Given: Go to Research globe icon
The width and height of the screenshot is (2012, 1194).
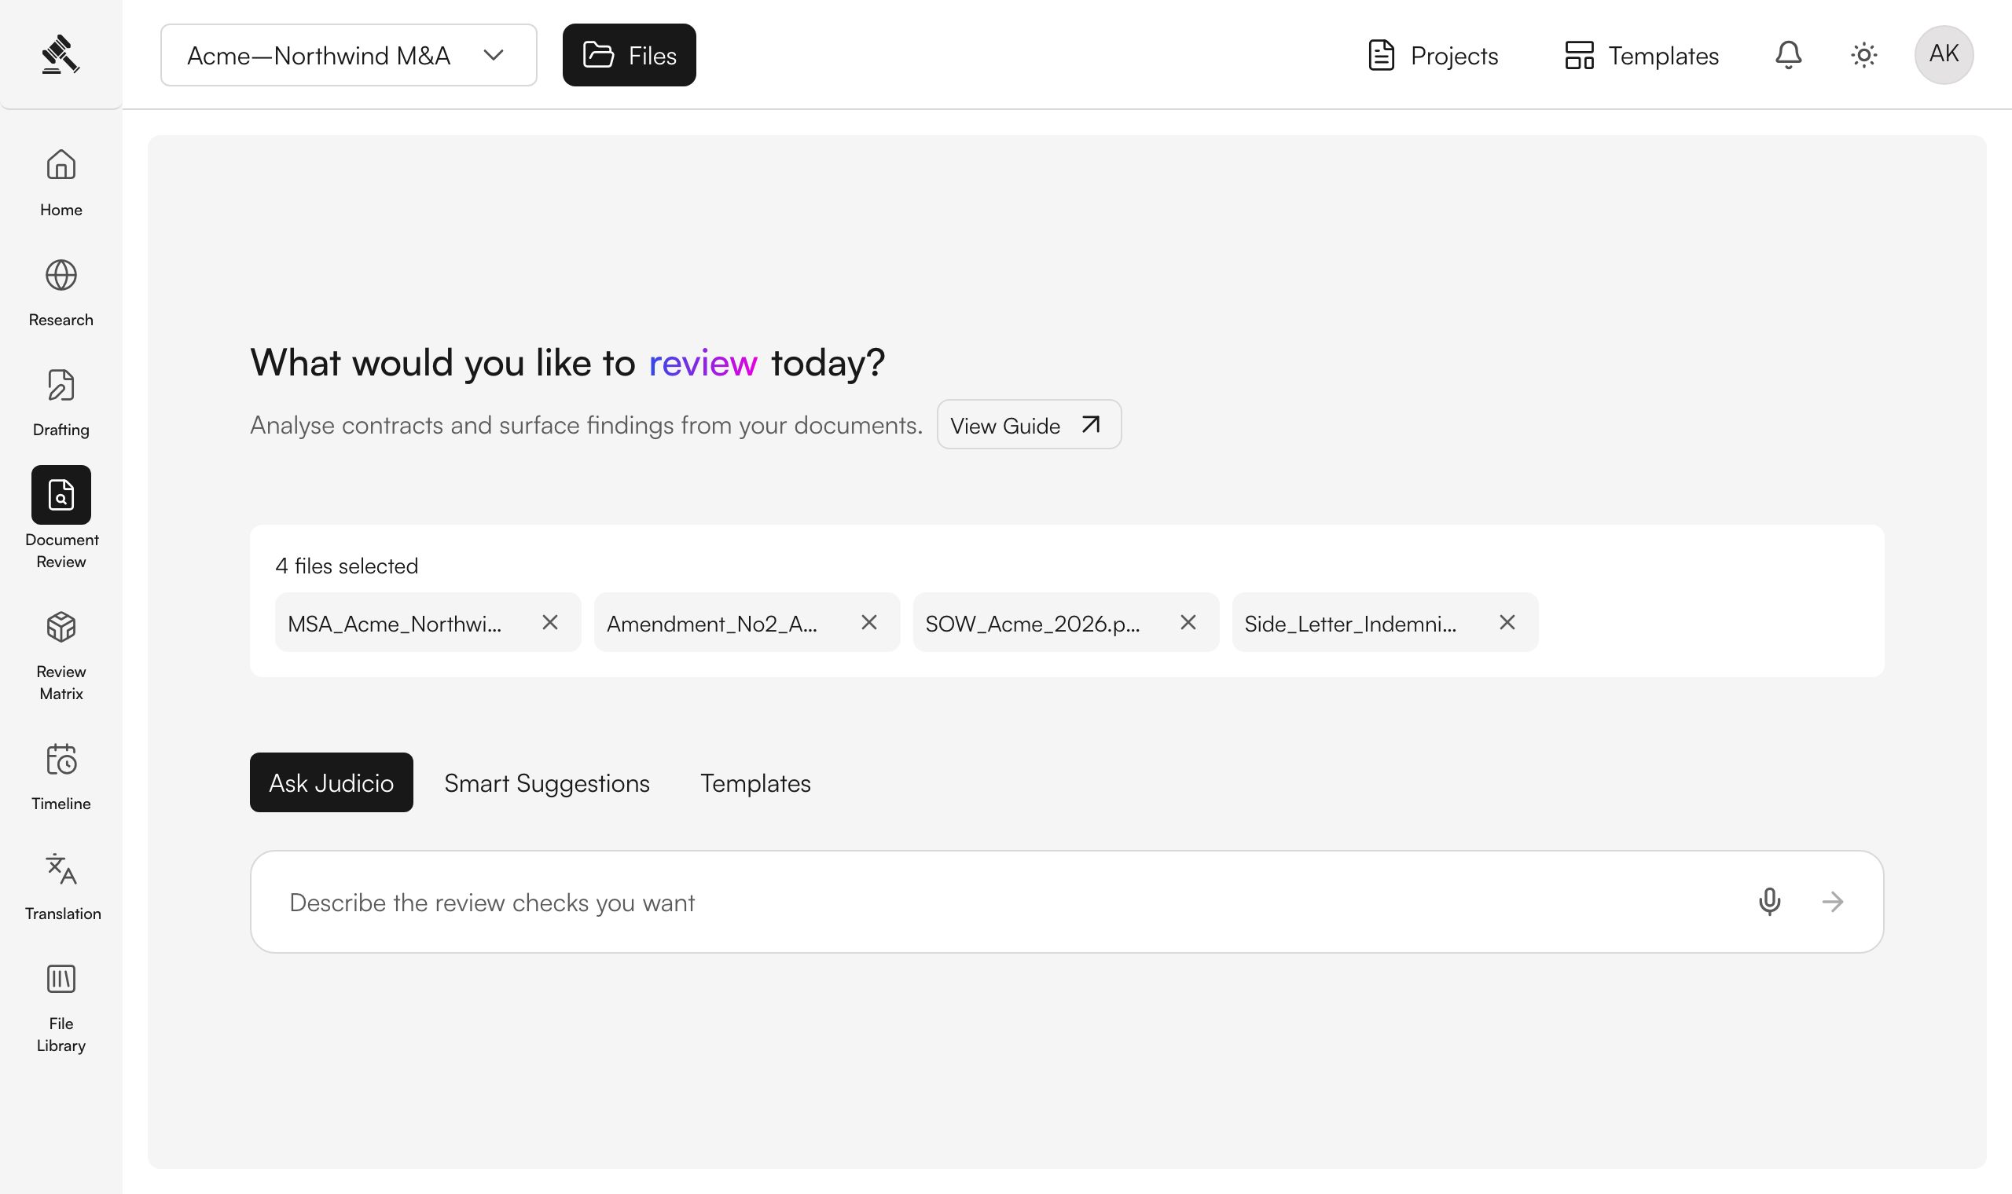Looking at the screenshot, I should (61, 275).
